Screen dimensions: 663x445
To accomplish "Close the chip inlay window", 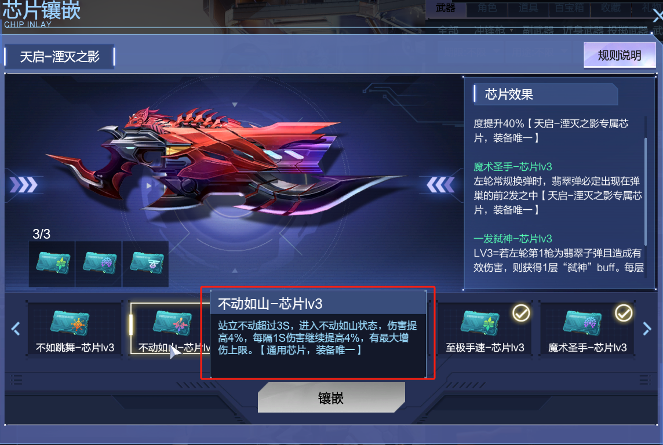I will pos(658,16).
